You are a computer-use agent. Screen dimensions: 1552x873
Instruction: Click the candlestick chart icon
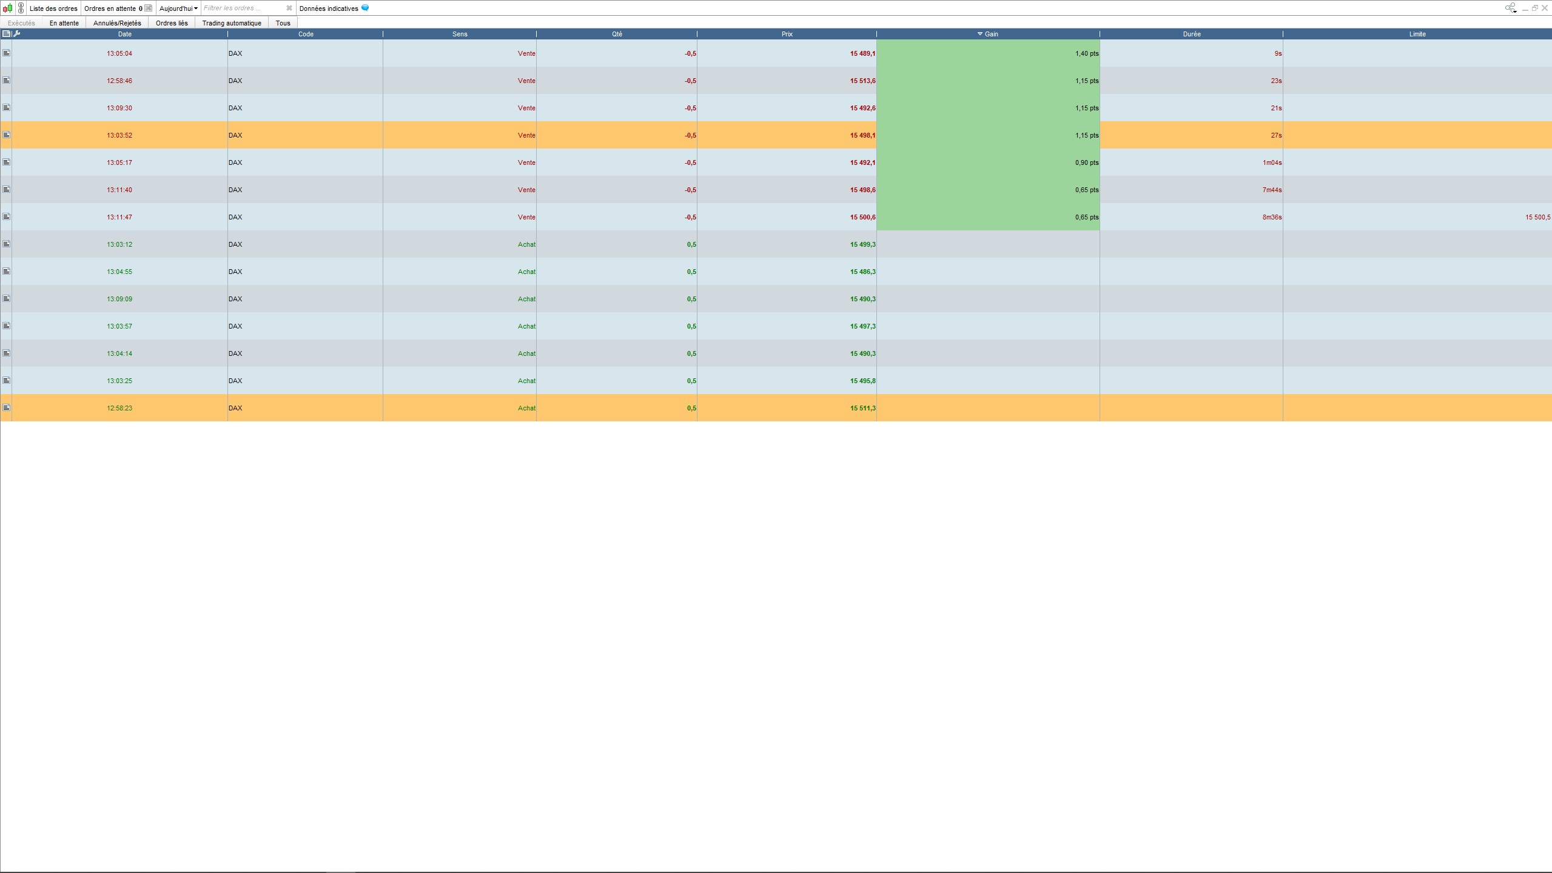point(7,8)
